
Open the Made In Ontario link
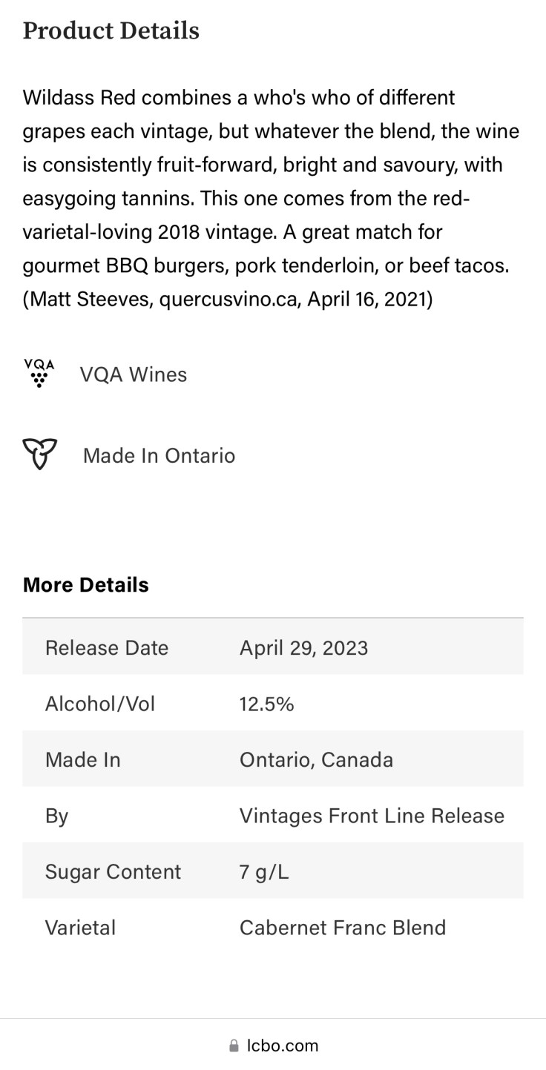159,455
